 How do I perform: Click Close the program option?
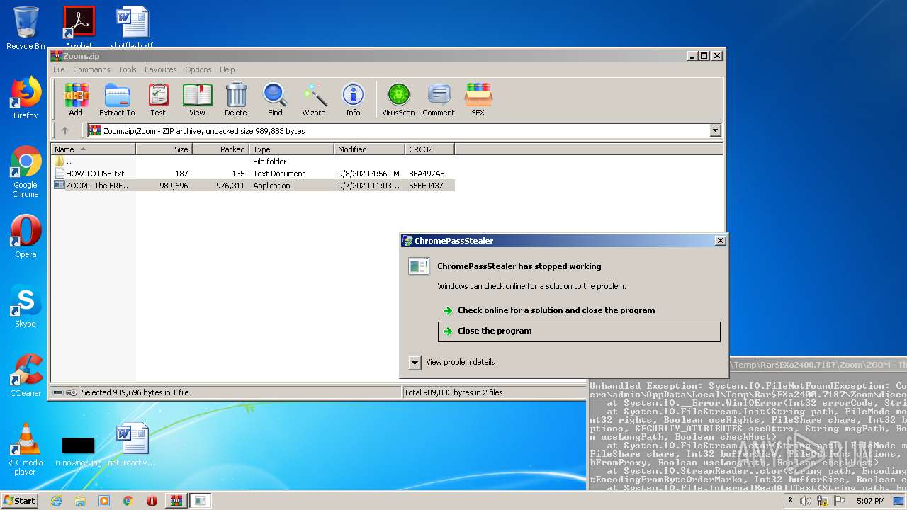[x=579, y=331]
